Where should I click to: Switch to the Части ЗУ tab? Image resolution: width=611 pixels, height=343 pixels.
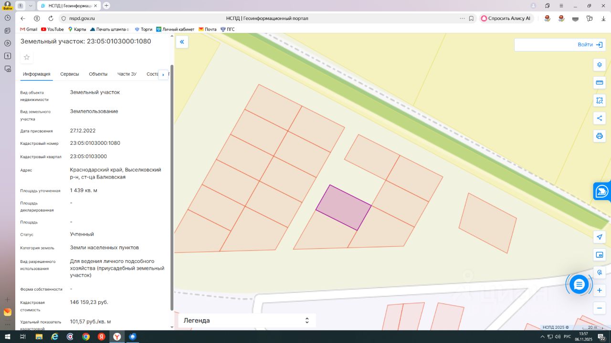click(127, 74)
